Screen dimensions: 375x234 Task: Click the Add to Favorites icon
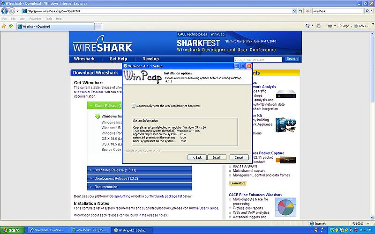pos(11,26)
